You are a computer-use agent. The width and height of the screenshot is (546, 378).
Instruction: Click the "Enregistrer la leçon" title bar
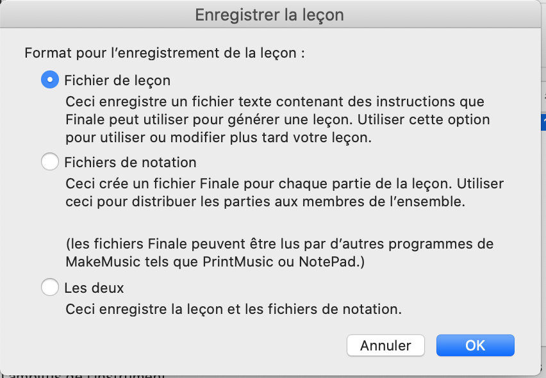[x=269, y=15]
